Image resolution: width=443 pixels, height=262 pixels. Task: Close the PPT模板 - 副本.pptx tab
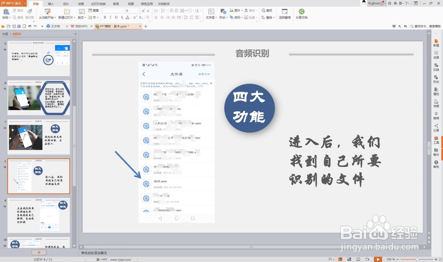click(140, 26)
